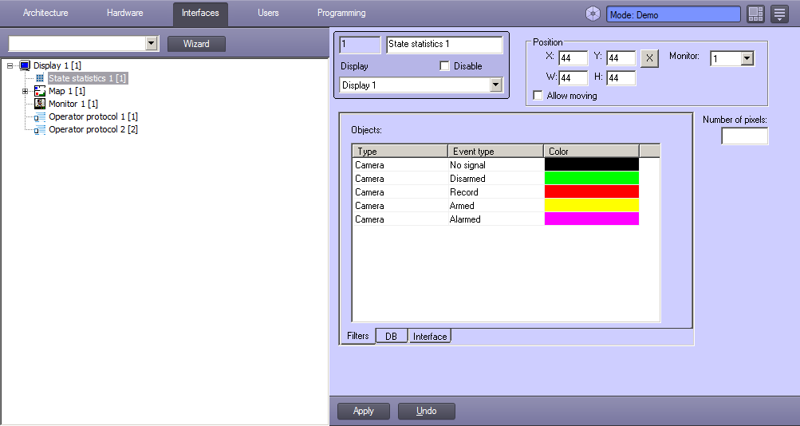
Task: Expand the Map 1 tree node
Action: coord(25,91)
